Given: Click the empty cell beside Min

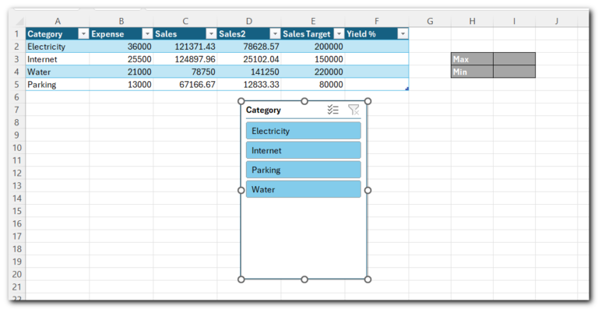Looking at the screenshot, I should coord(514,72).
